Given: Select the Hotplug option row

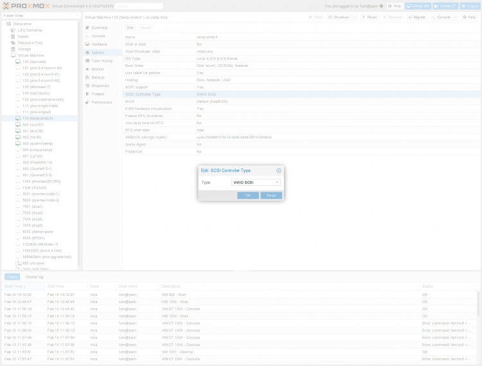Looking at the screenshot, I should coord(301,80).
